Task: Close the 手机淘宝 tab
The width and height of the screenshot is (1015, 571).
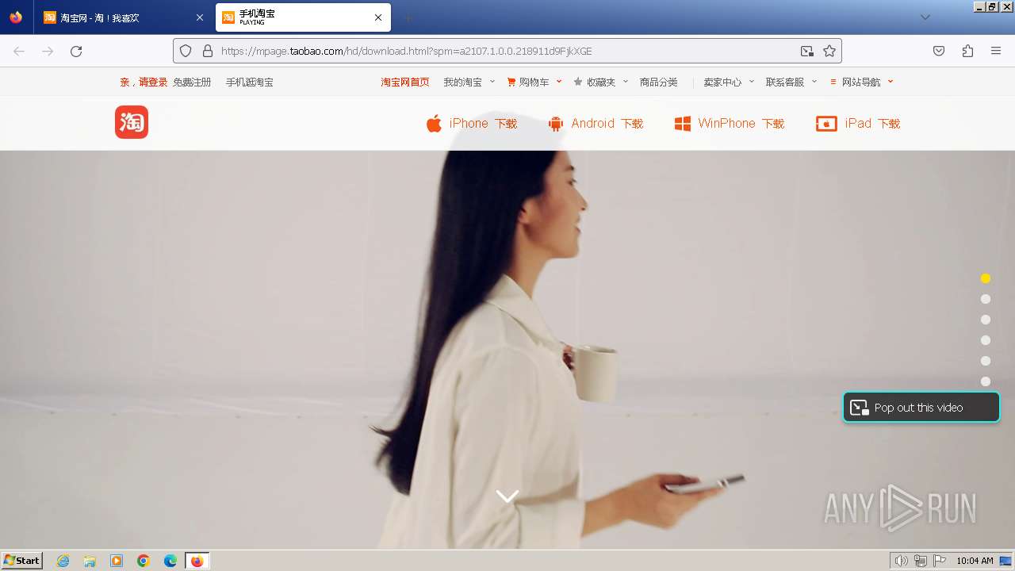Action: tap(378, 17)
